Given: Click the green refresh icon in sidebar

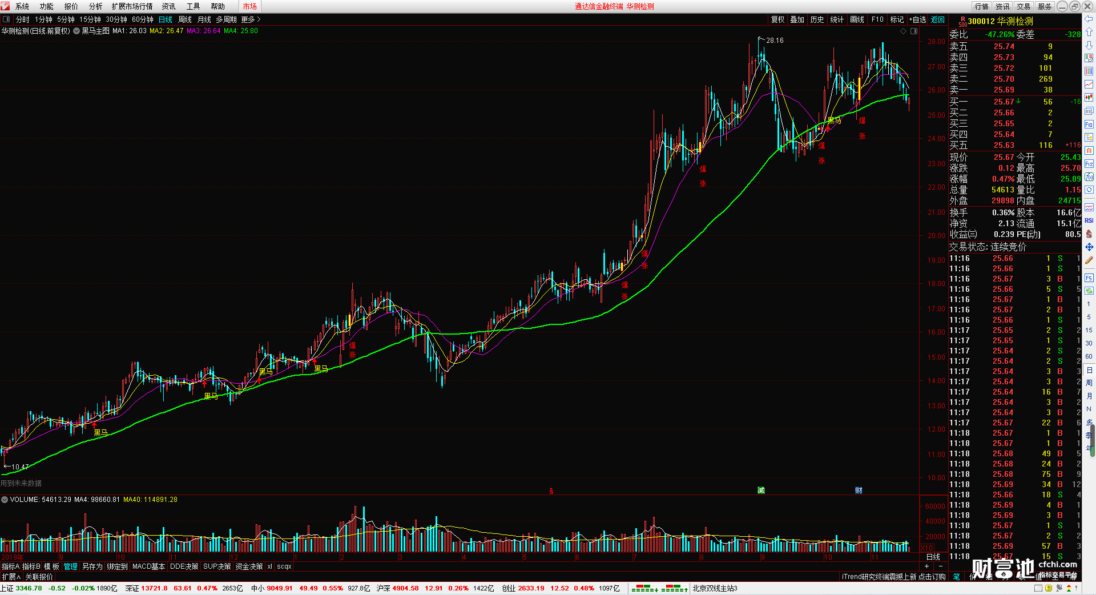Looking at the screenshot, I should point(1089,291).
